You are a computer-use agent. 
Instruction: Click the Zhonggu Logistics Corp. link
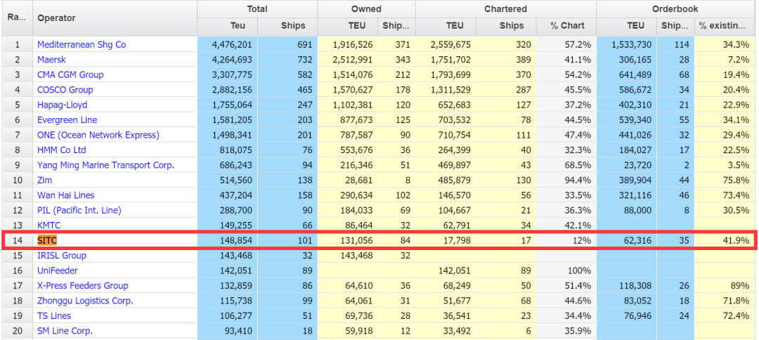[85, 301]
